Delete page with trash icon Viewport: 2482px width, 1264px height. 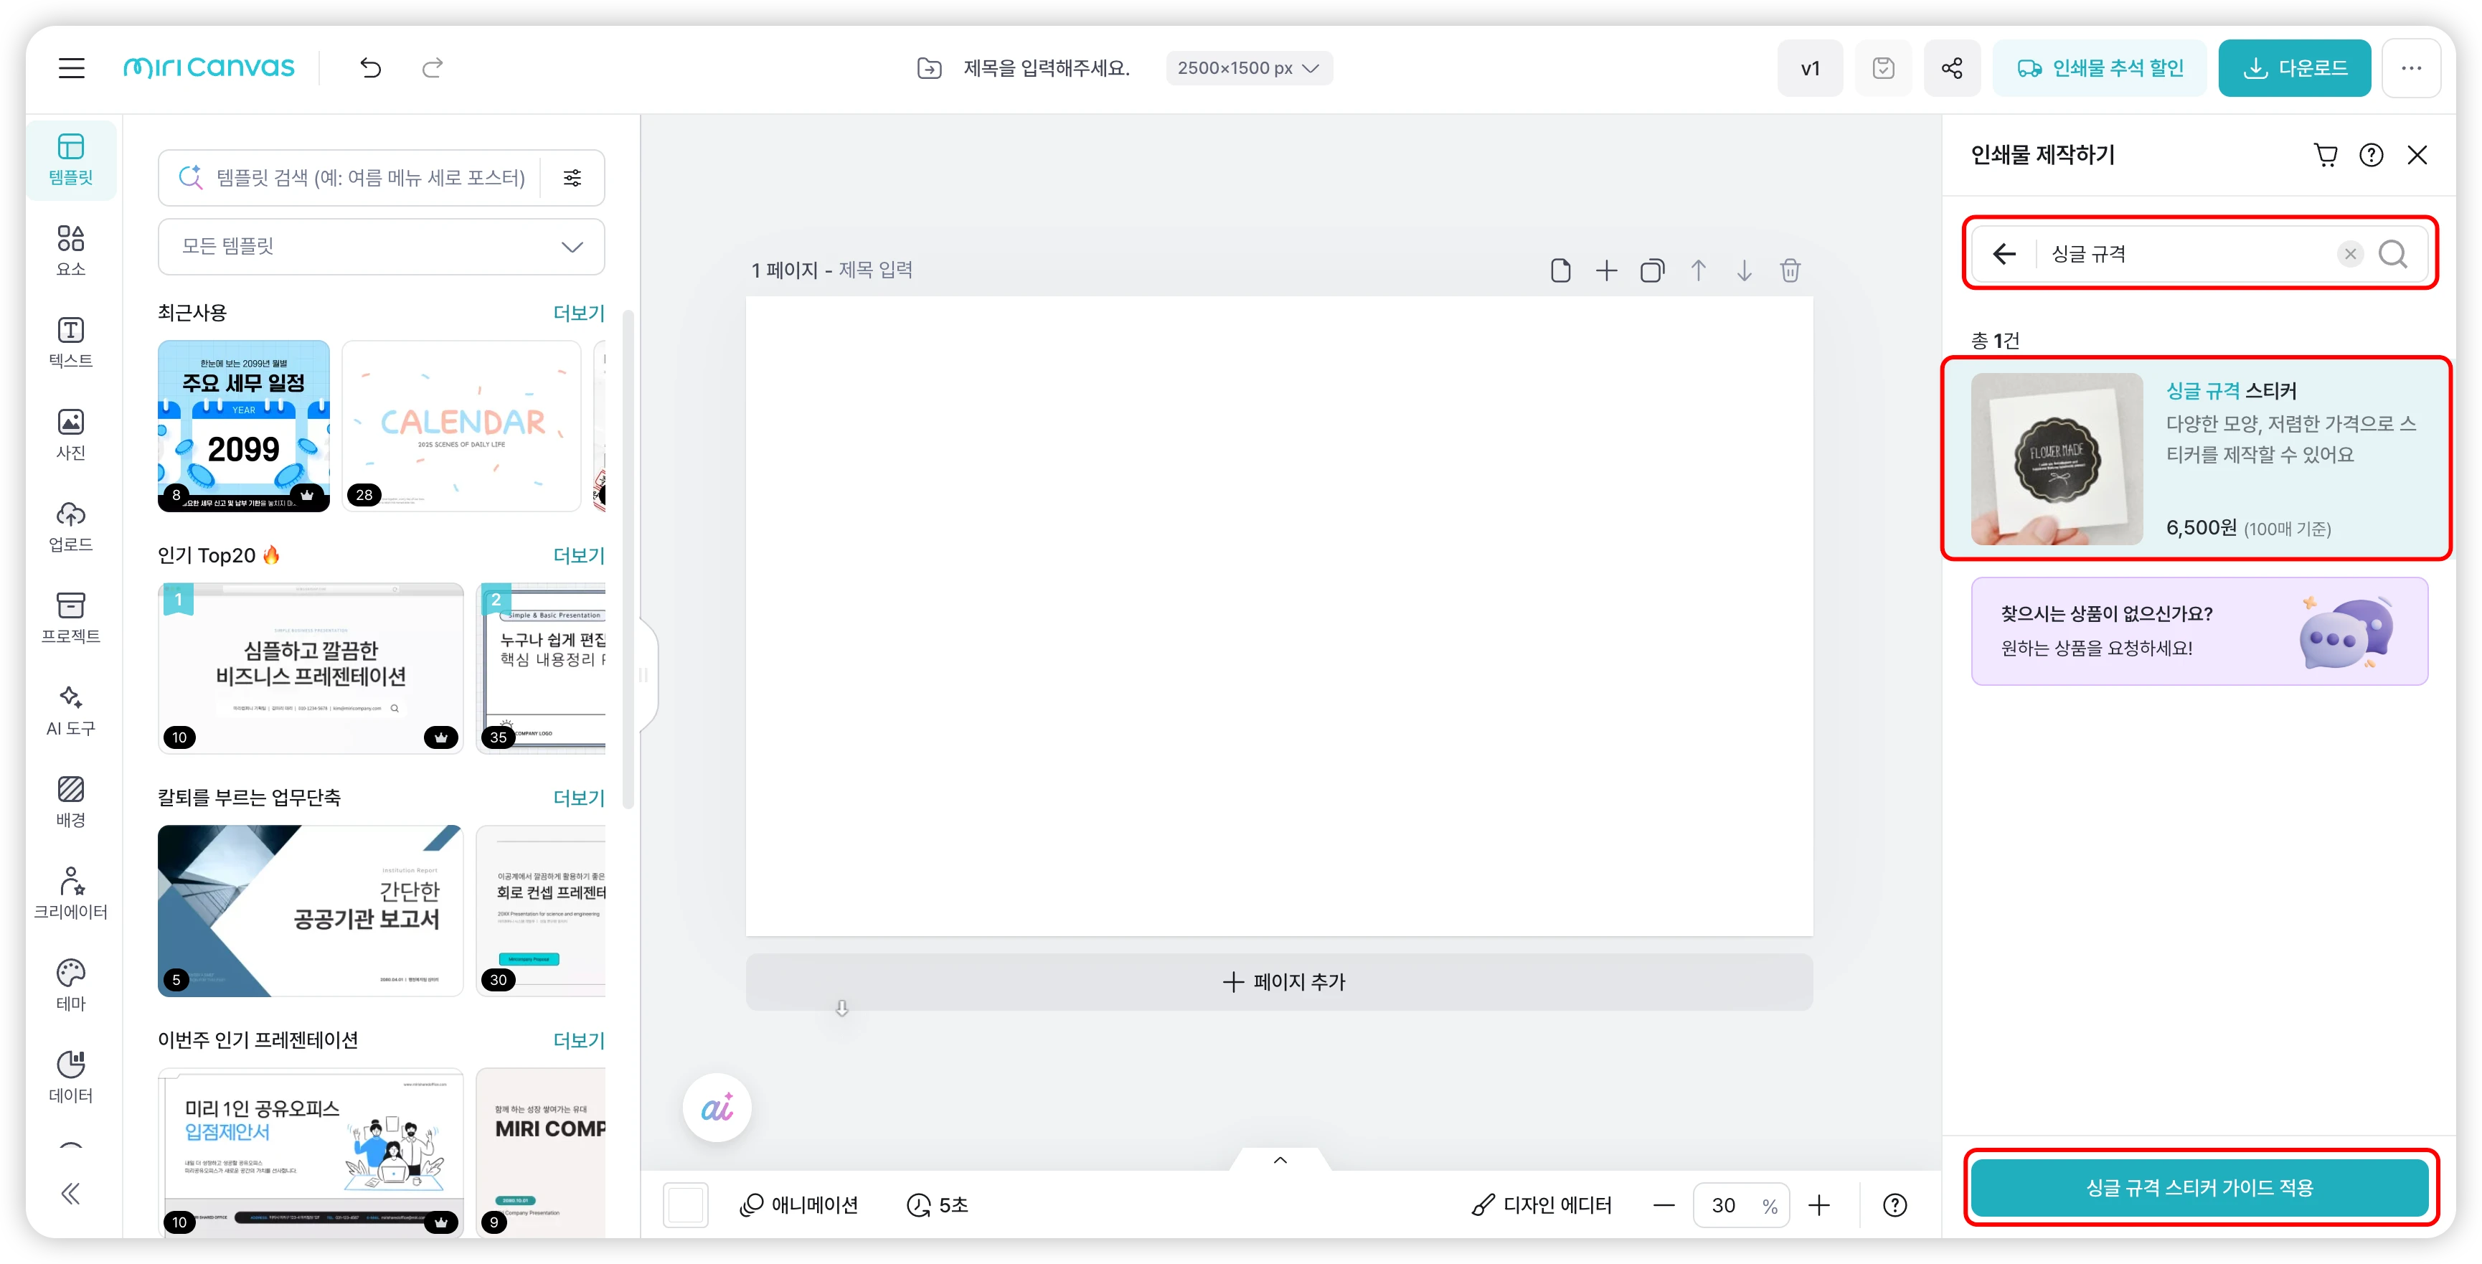[1789, 270]
